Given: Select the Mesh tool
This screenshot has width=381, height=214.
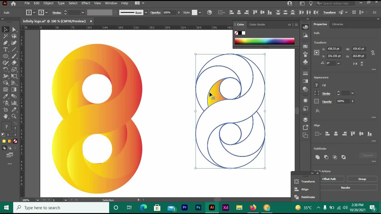Looking at the screenshot, I should 5,89.
